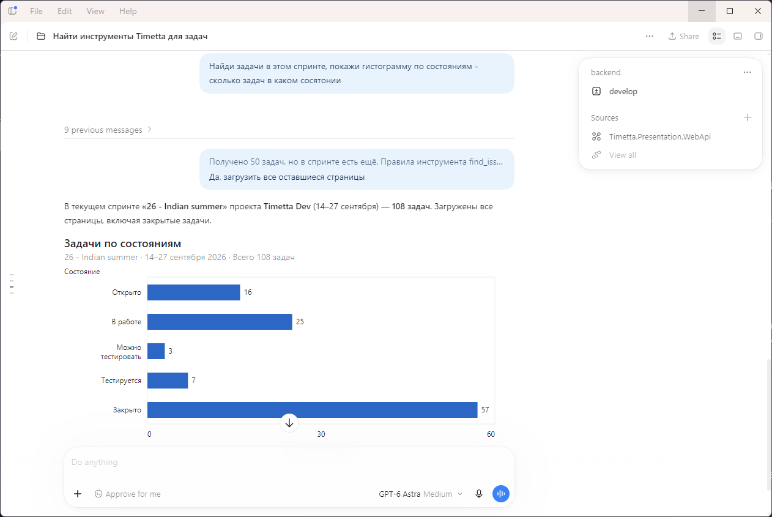Start voice mode with blue waveform button
The height and width of the screenshot is (517, 772).
tap(501, 494)
